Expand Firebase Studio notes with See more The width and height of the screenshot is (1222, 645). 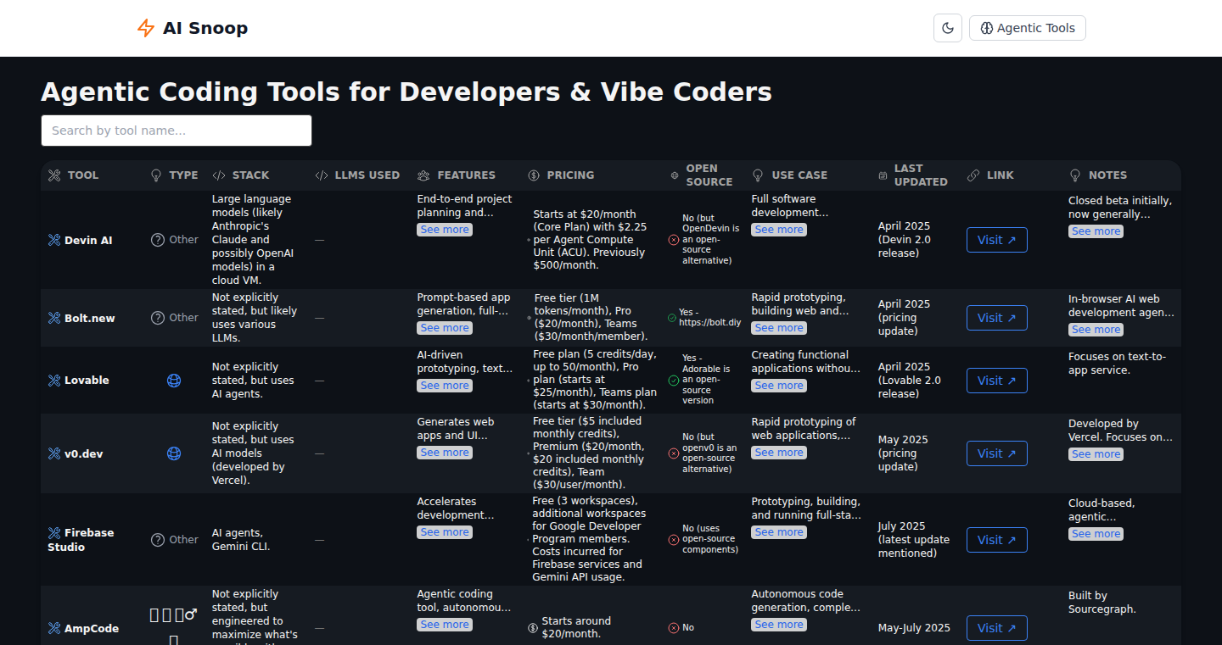1096,534
